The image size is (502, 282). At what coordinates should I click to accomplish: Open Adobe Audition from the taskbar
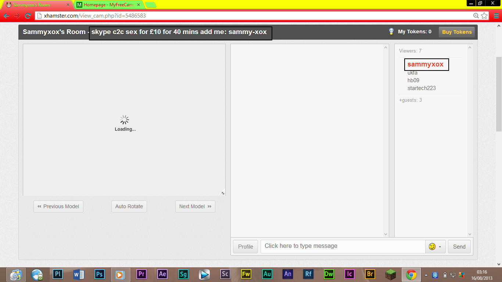click(267, 274)
